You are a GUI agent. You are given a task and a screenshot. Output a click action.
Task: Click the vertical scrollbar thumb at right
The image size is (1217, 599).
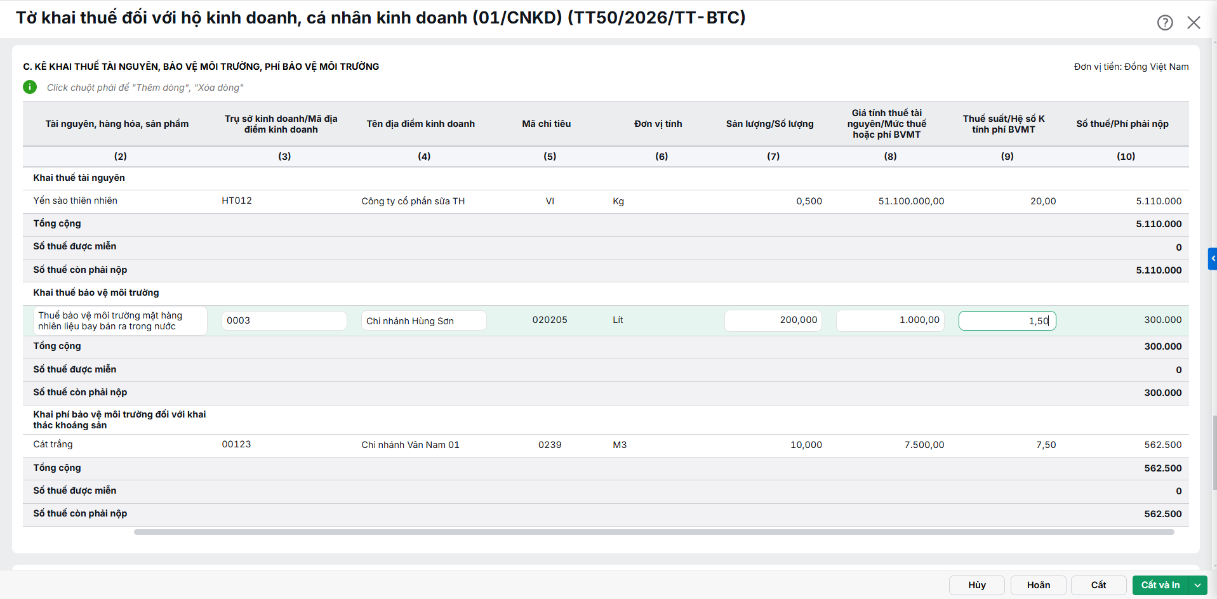click(1214, 452)
